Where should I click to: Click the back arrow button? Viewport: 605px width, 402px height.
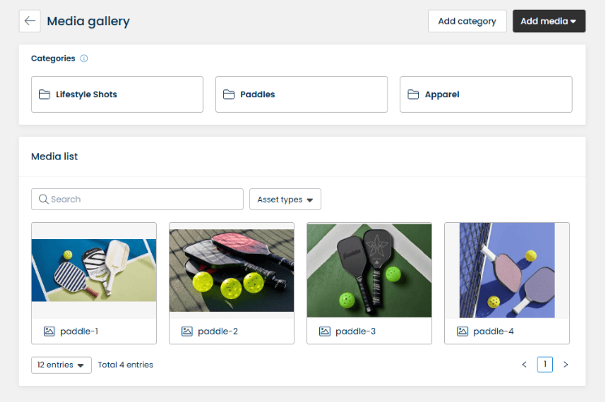click(x=30, y=21)
